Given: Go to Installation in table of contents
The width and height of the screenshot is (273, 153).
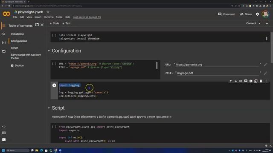Looking at the screenshot, I should click(x=17, y=34).
